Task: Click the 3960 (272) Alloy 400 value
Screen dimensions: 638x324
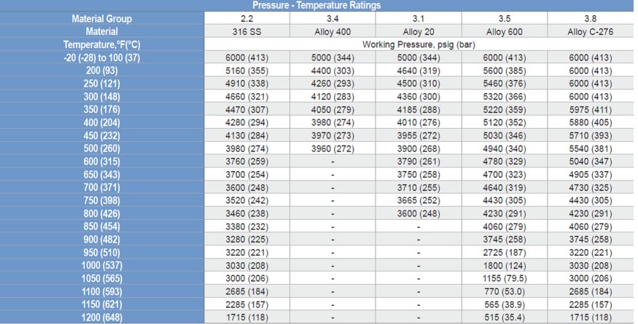Action: point(333,149)
